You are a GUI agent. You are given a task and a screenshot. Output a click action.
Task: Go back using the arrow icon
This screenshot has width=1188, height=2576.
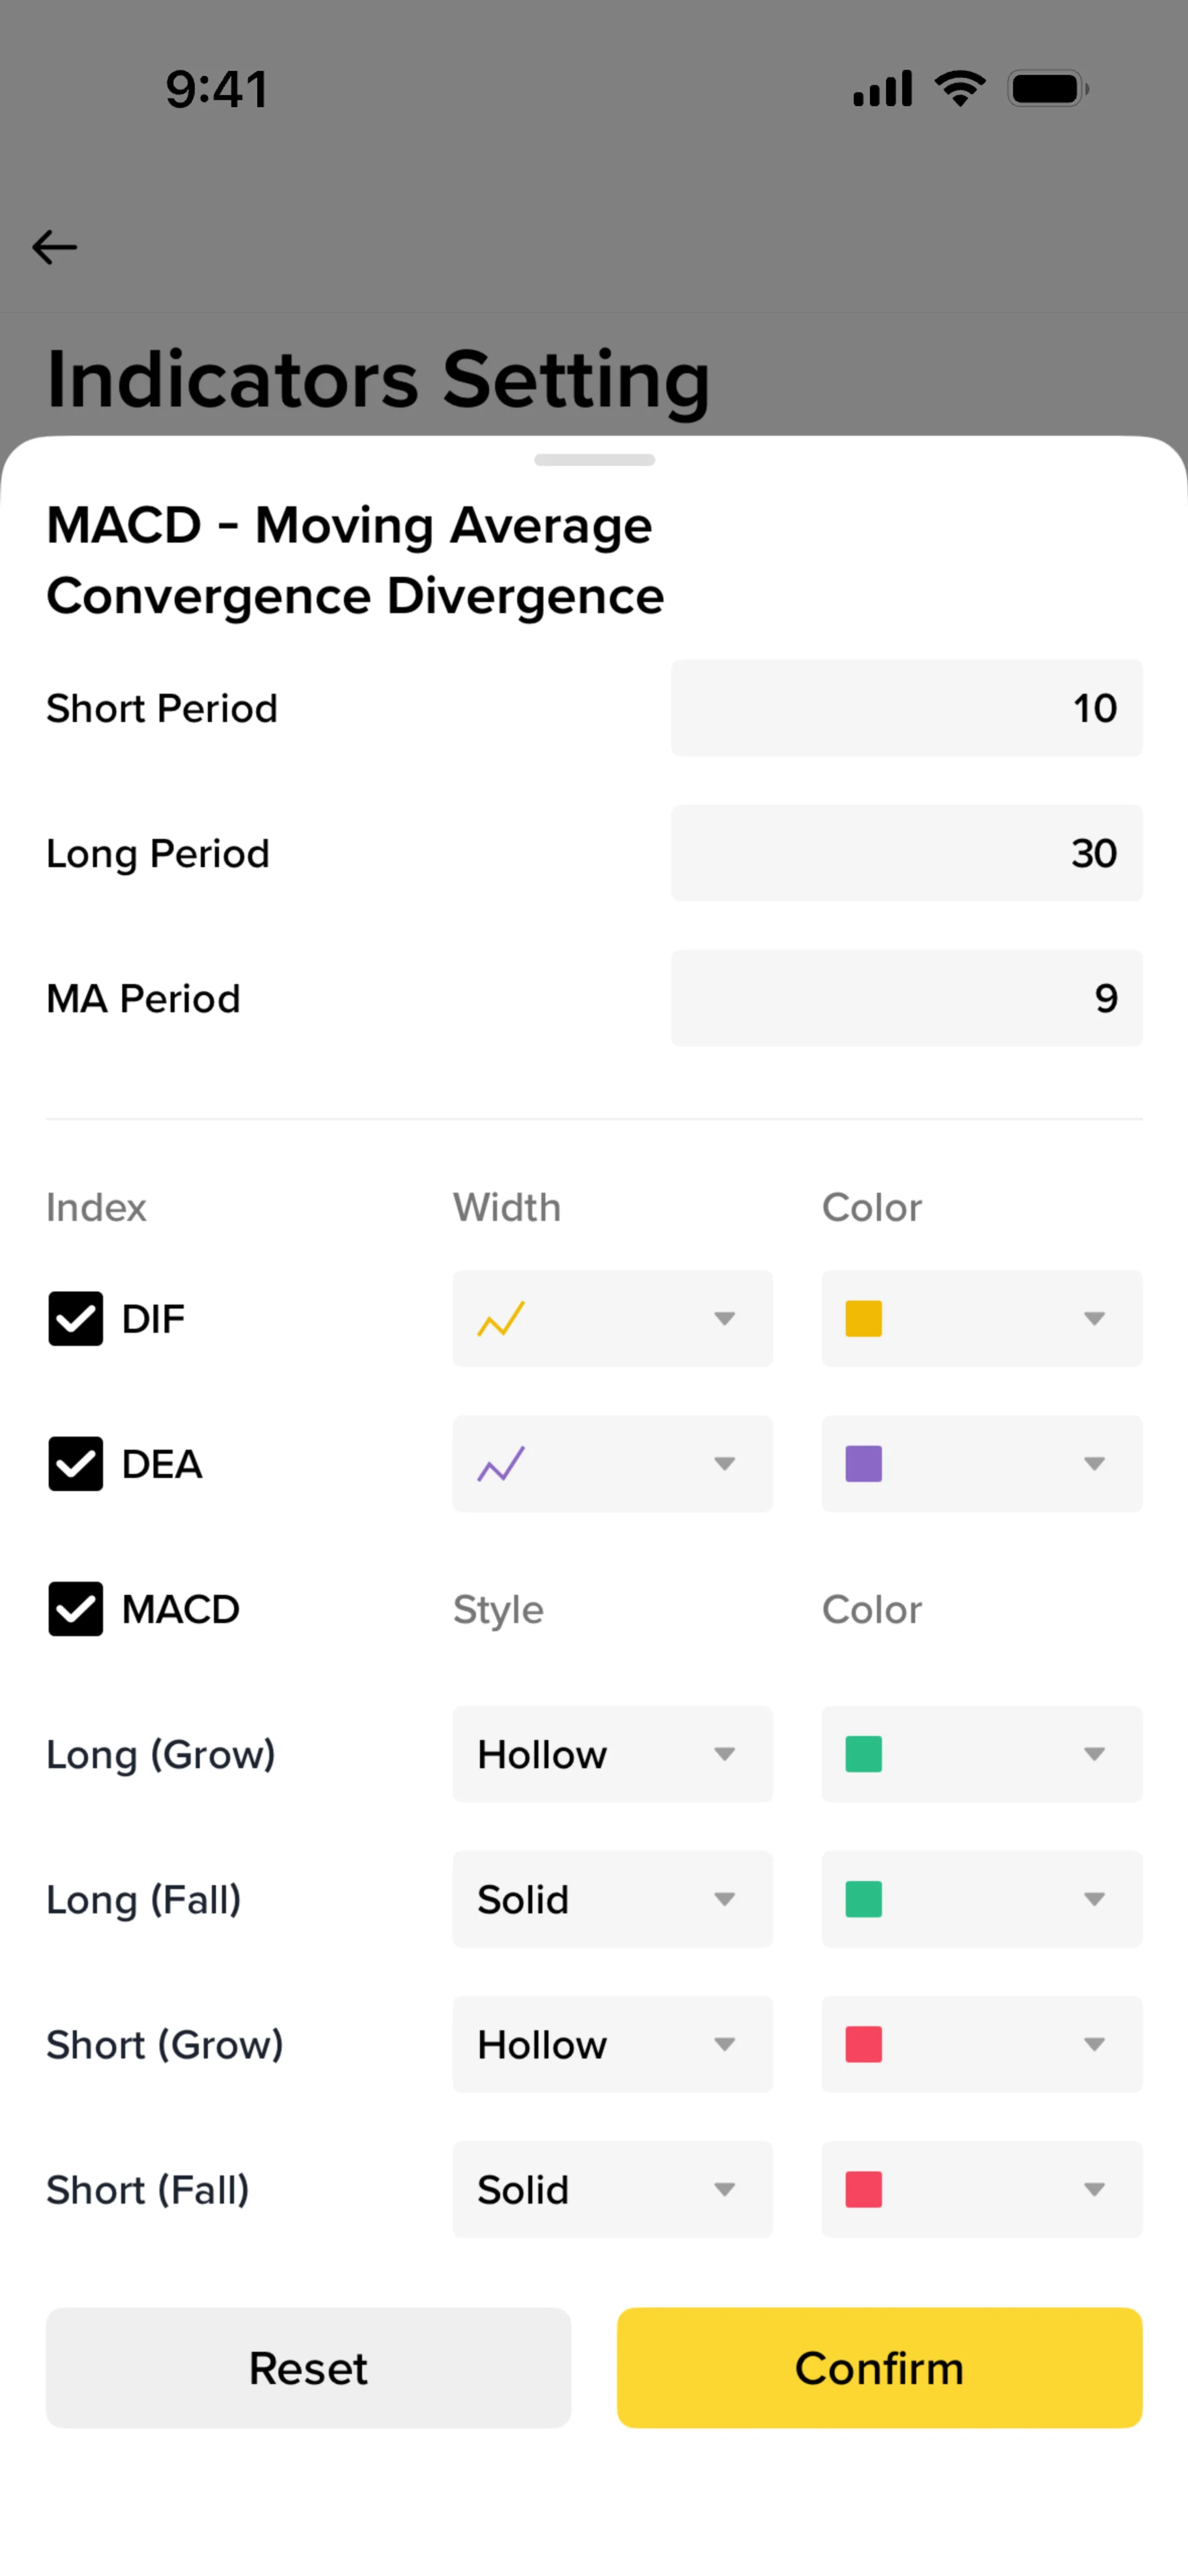click(54, 247)
